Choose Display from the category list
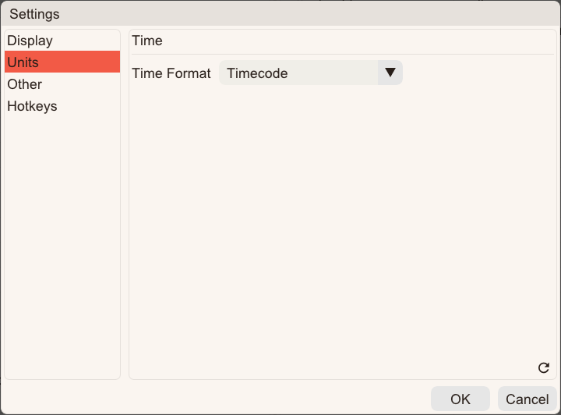561x415 pixels. coord(62,41)
